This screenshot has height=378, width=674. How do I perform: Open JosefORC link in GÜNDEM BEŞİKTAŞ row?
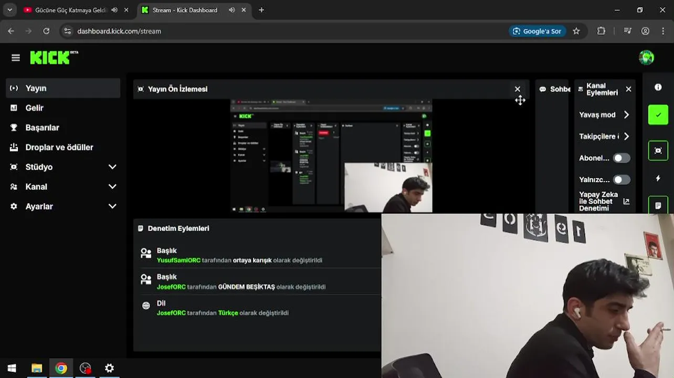click(171, 287)
